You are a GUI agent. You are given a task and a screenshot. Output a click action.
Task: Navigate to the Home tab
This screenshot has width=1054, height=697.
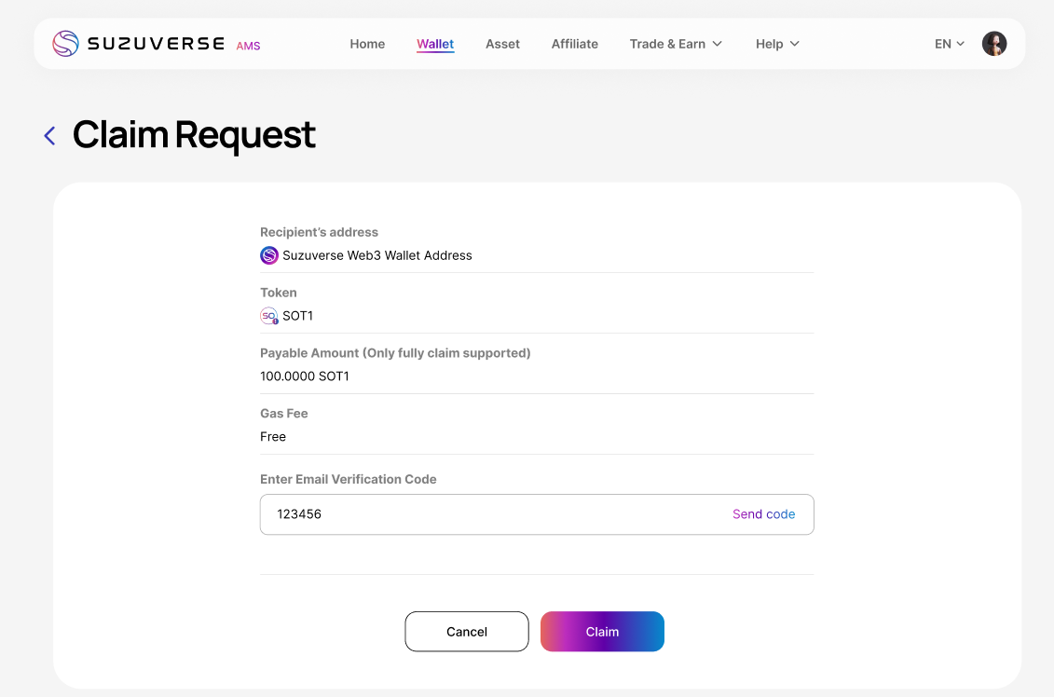point(367,44)
